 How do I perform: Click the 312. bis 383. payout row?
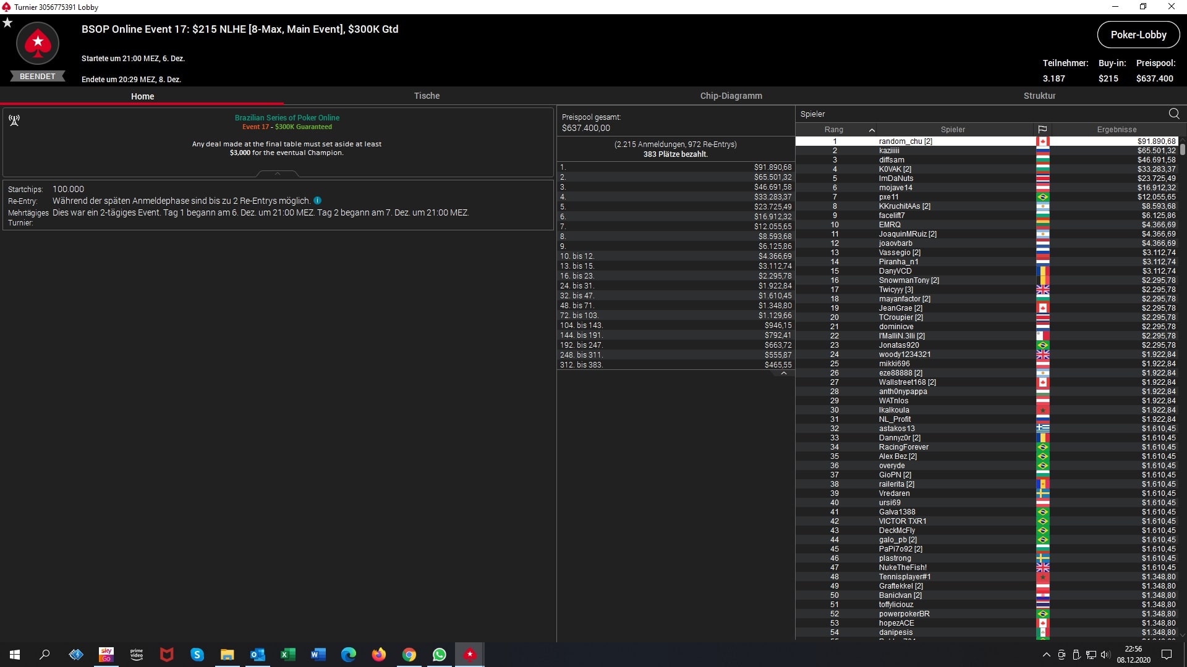point(676,365)
